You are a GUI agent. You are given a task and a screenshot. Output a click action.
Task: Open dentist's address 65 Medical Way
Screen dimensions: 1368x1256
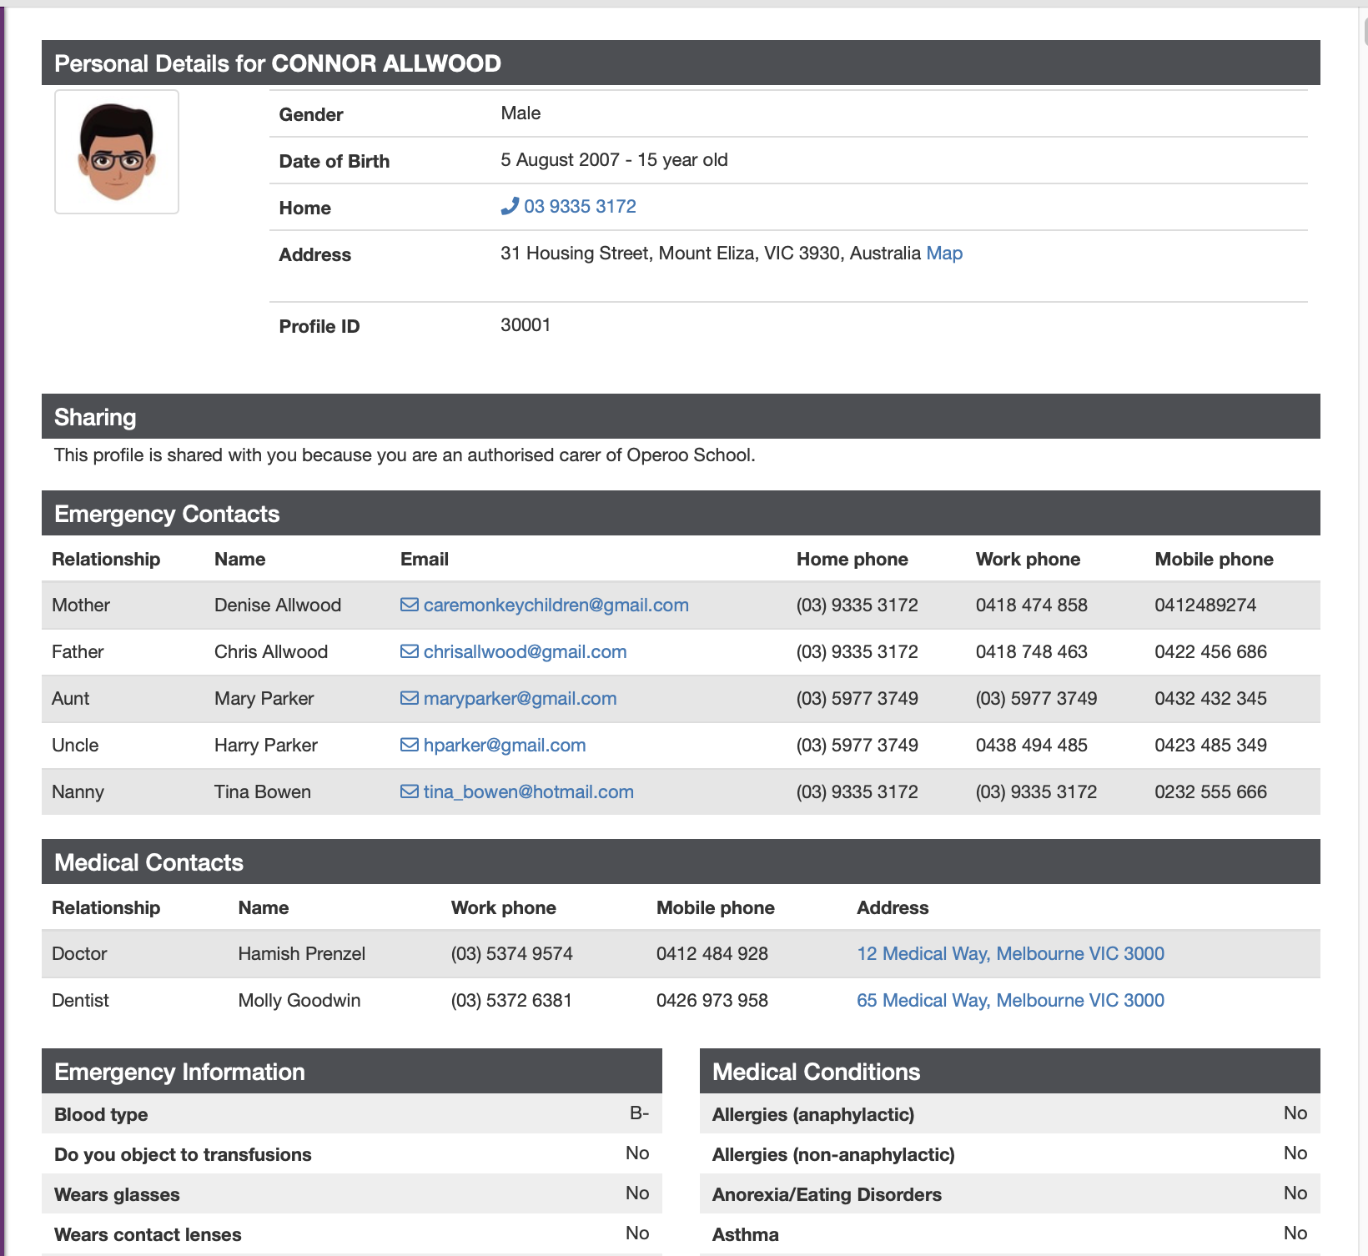click(1010, 1000)
